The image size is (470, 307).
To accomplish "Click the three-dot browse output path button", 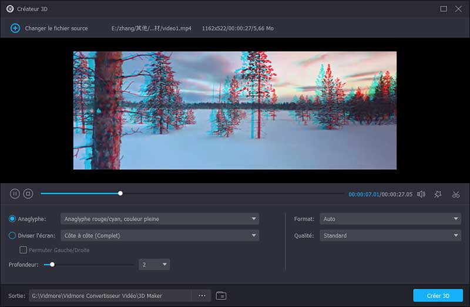I will (202, 296).
